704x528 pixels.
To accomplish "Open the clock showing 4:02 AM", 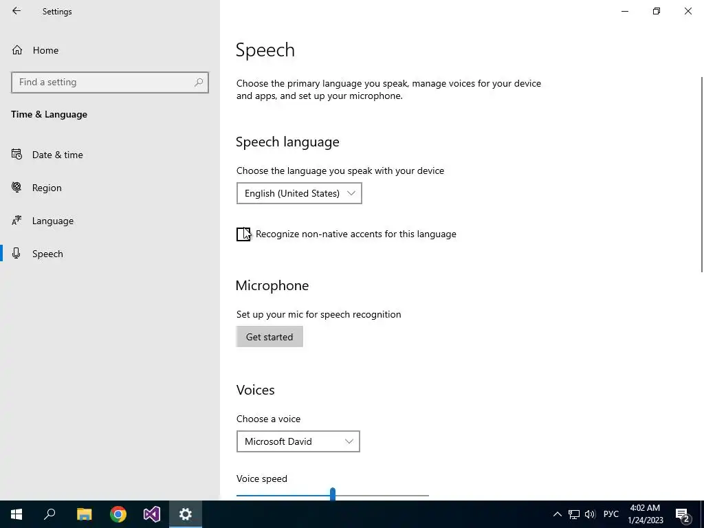I will 645,514.
